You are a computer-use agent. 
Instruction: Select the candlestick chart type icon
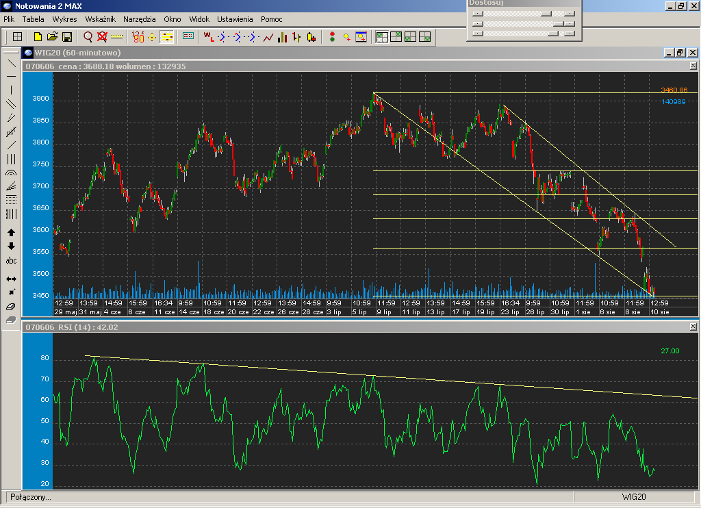[x=311, y=37]
